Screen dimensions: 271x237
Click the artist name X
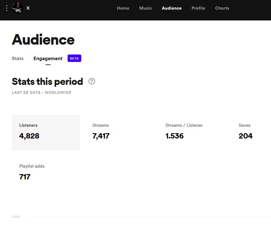[28, 8]
